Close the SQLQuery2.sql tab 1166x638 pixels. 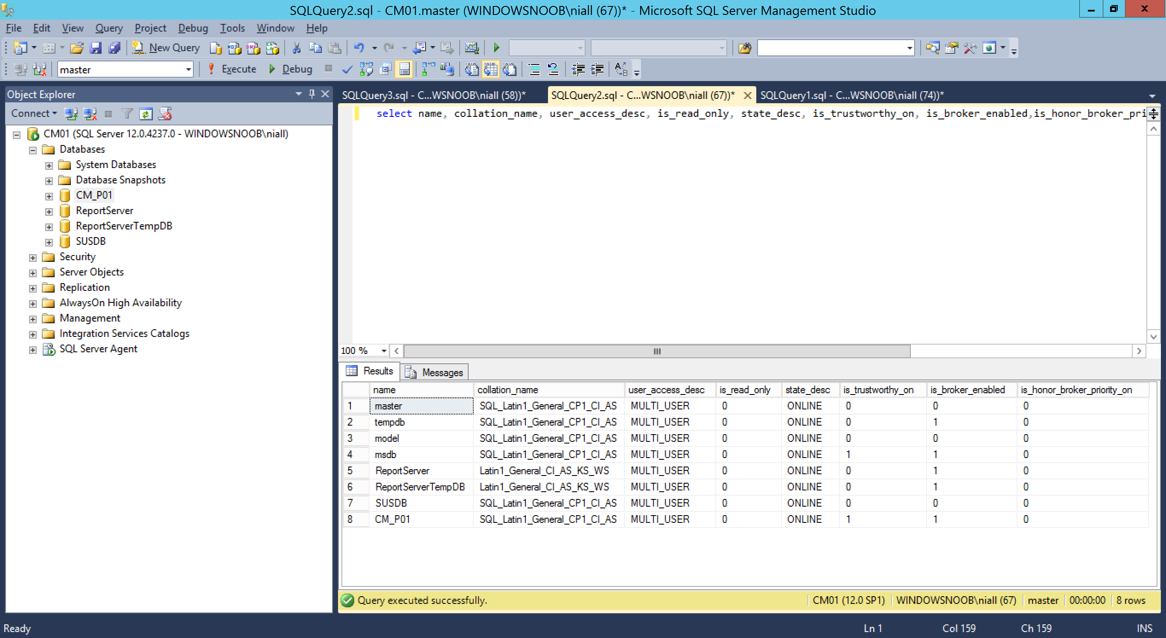[x=747, y=96]
